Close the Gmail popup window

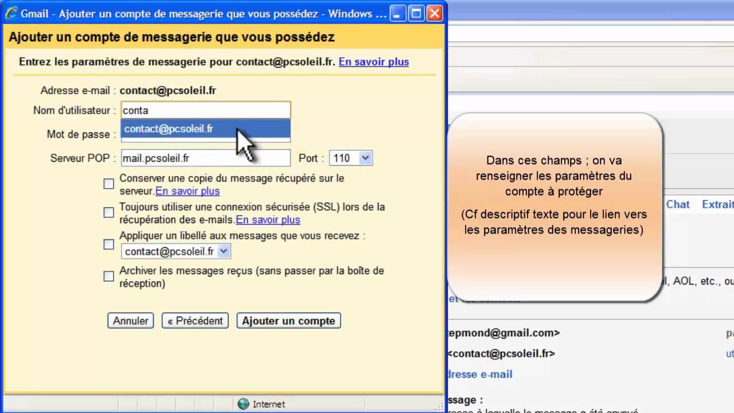(435, 13)
